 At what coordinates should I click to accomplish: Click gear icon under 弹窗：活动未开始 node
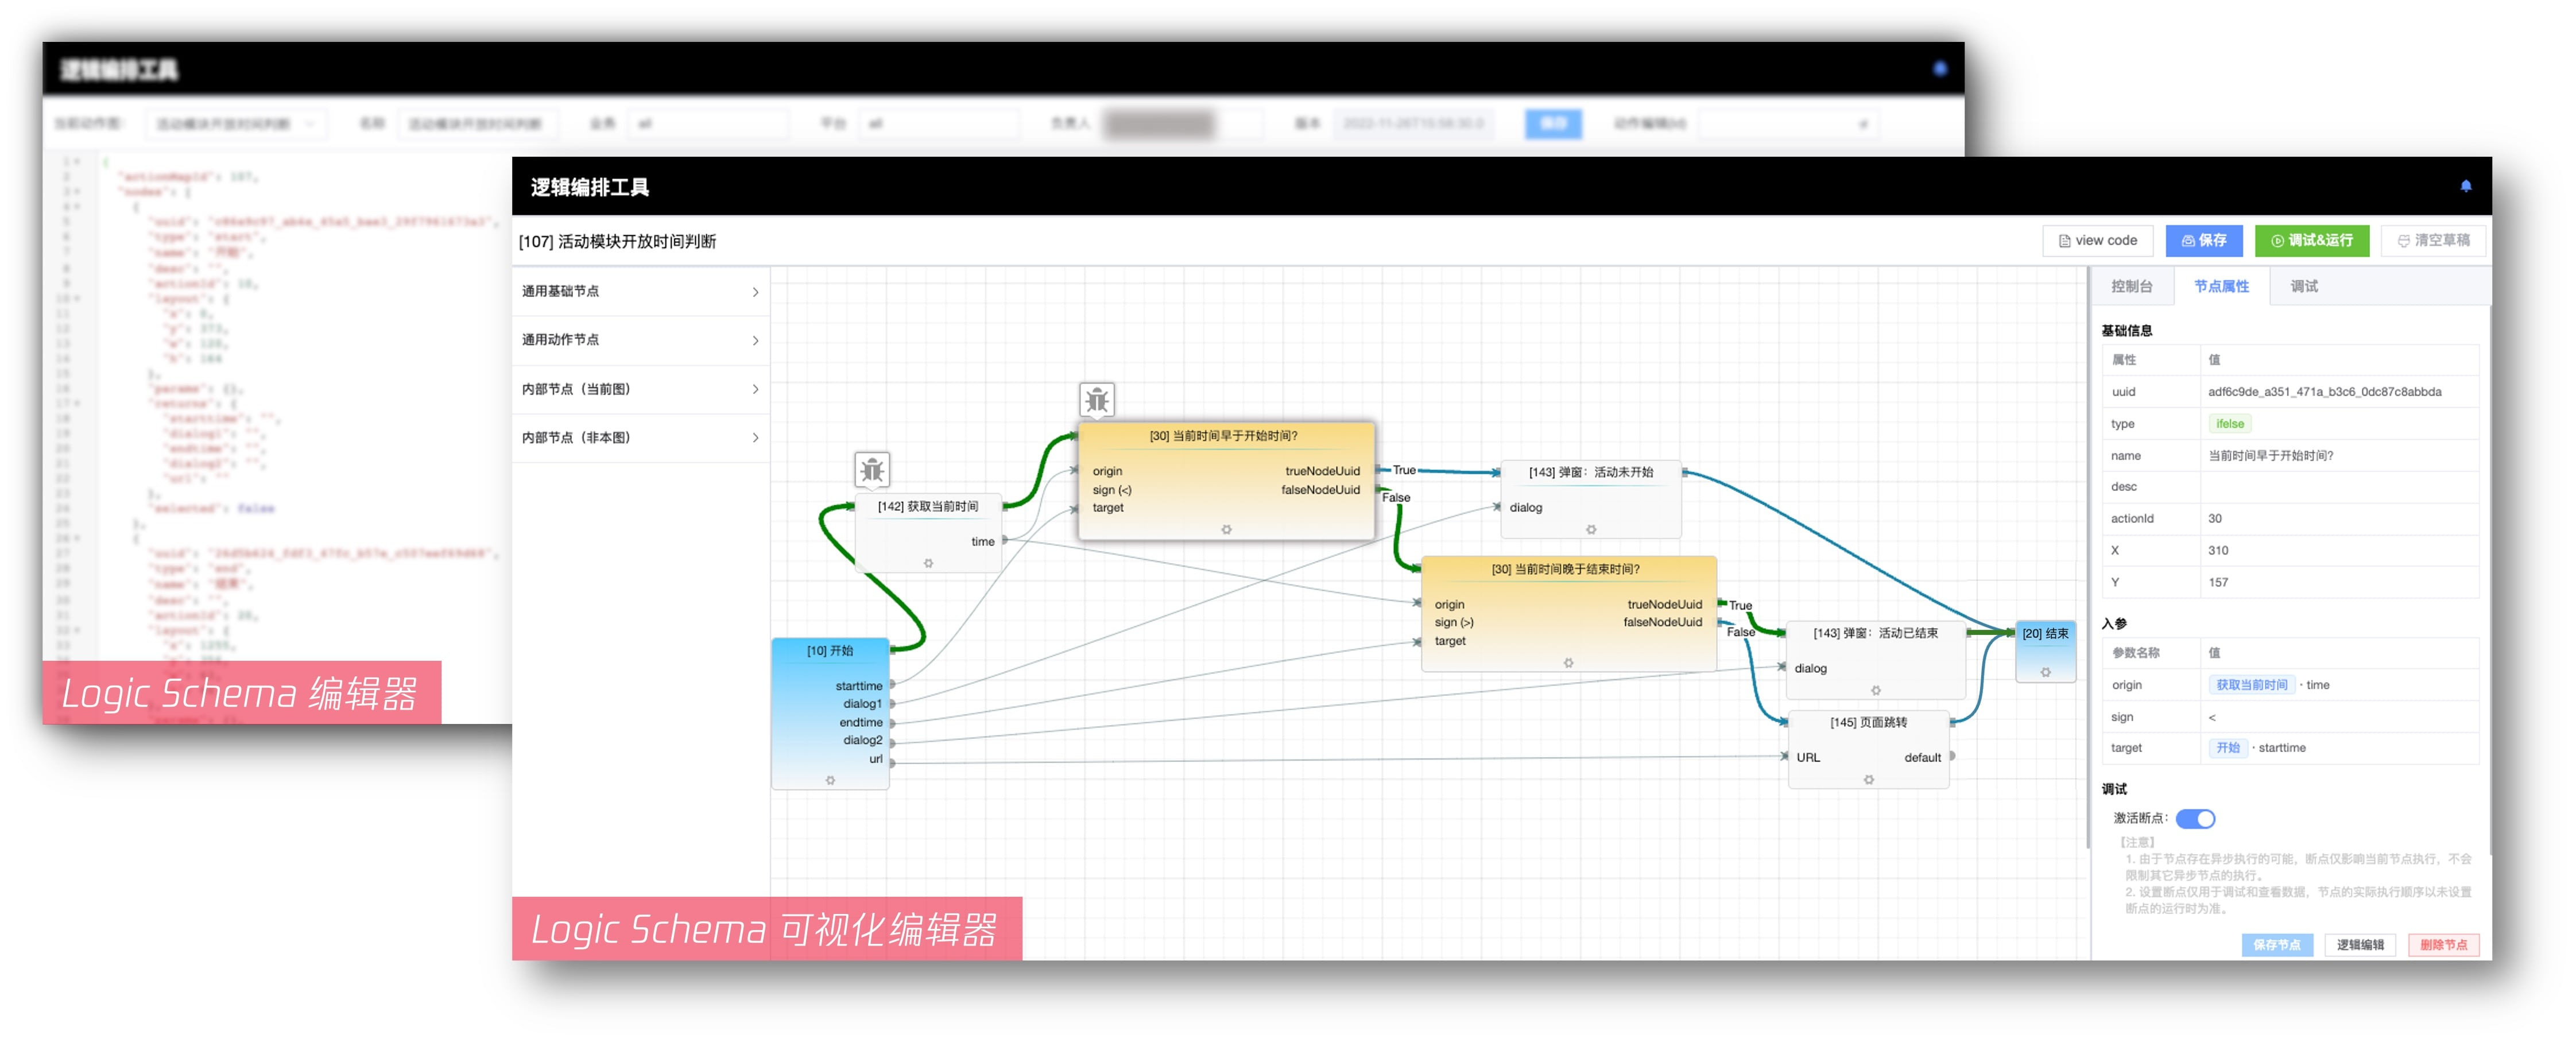(x=1590, y=529)
